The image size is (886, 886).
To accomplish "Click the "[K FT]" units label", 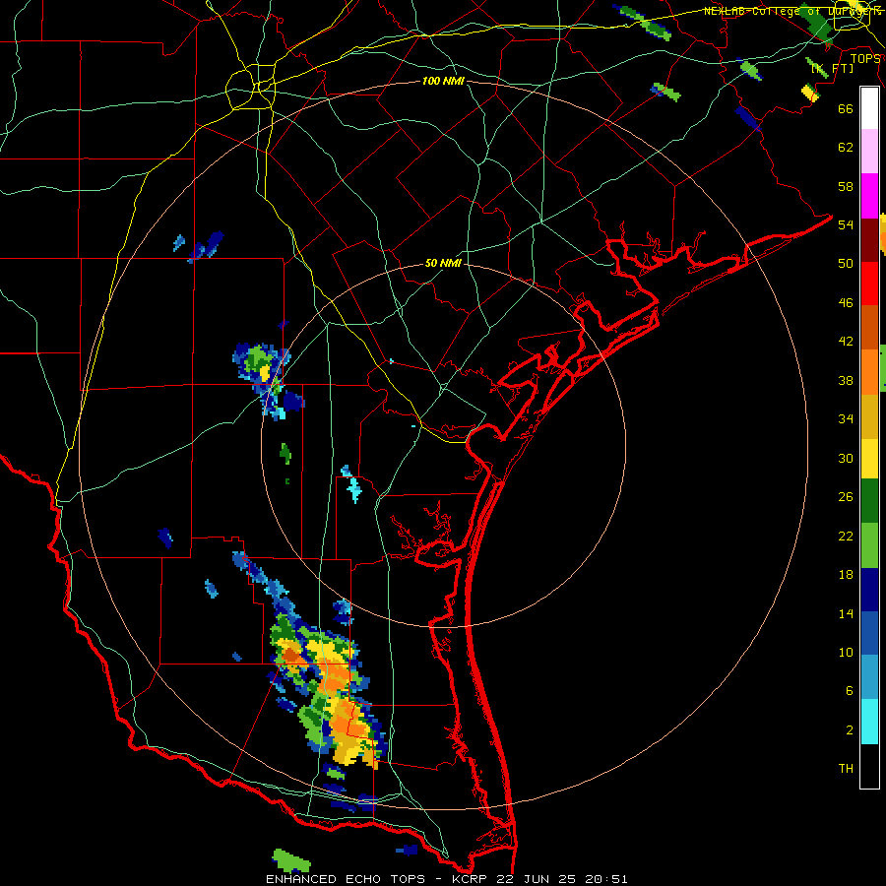I will pos(833,69).
